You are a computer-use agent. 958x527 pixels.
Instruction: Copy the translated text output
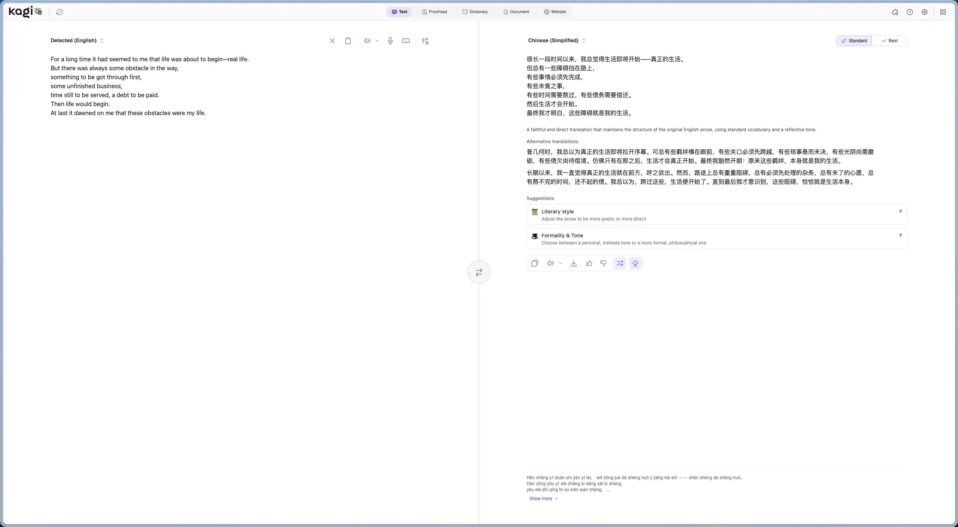pos(534,263)
